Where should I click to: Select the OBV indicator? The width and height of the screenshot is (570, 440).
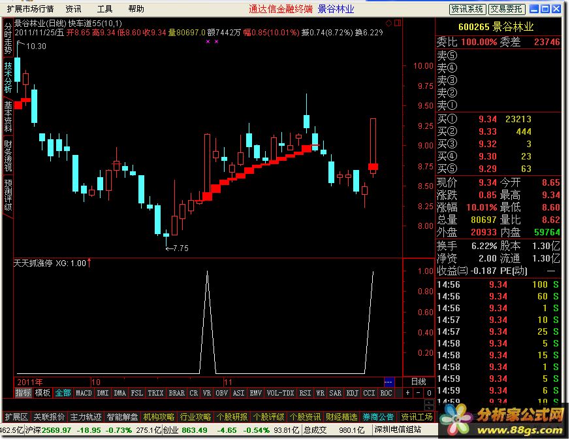222,393
